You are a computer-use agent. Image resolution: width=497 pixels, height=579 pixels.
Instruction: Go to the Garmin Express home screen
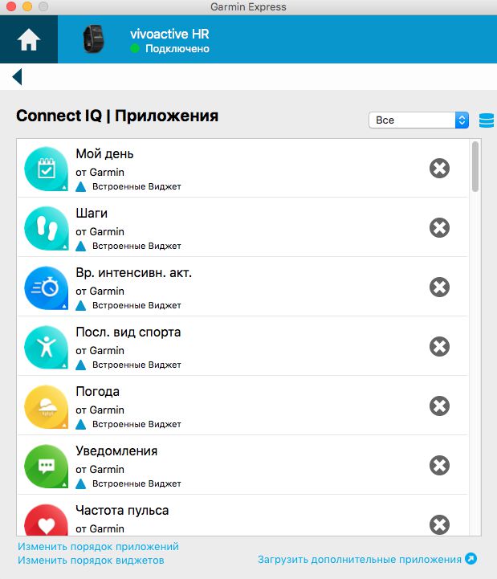click(x=28, y=39)
